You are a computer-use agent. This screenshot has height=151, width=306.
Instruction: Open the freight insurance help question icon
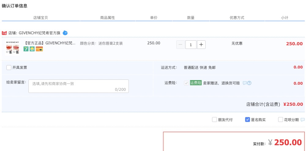[x=249, y=83]
